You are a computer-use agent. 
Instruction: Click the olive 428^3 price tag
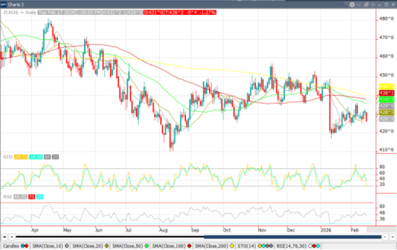(387, 113)
